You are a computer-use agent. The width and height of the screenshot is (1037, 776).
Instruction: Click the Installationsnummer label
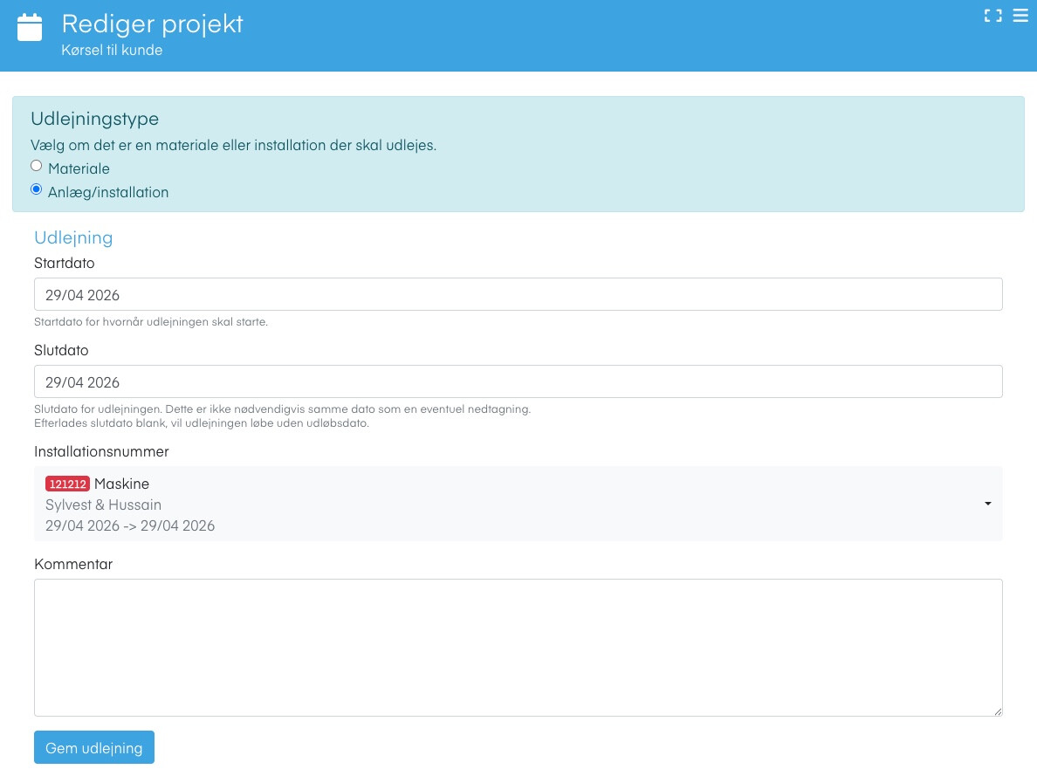click(101, 452)
